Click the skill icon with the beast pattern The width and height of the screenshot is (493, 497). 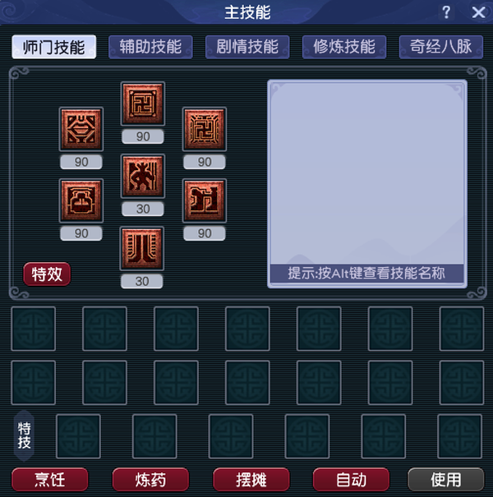click(204, 200)
